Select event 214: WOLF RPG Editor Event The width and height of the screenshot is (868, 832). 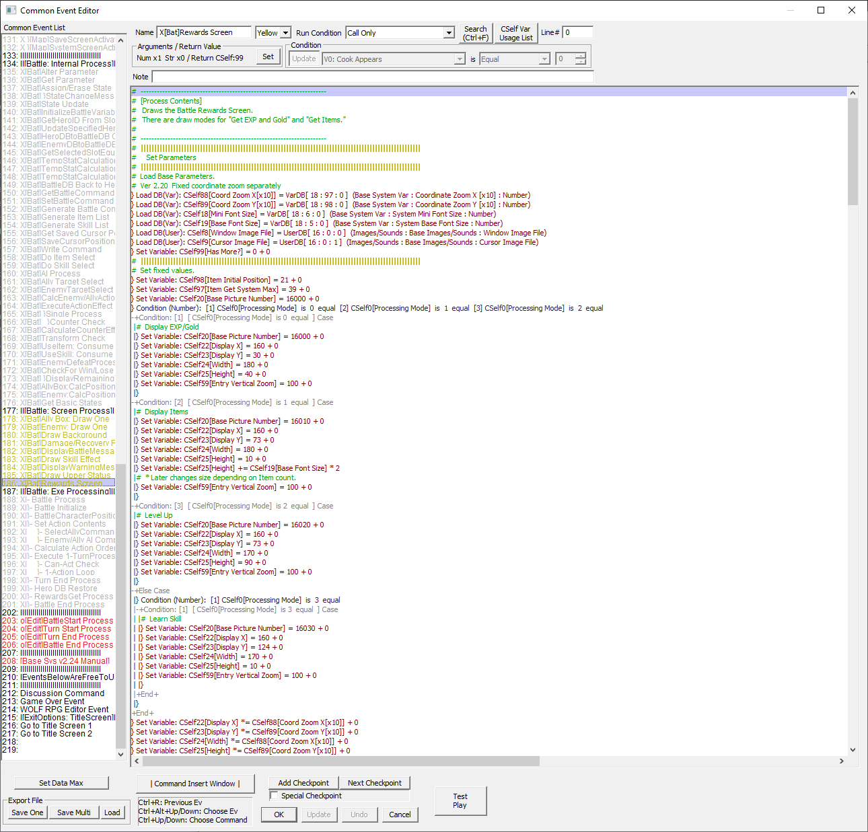tap(59, 710)
